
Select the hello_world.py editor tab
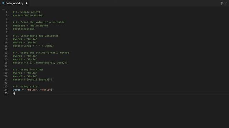(x=15, y=3)
